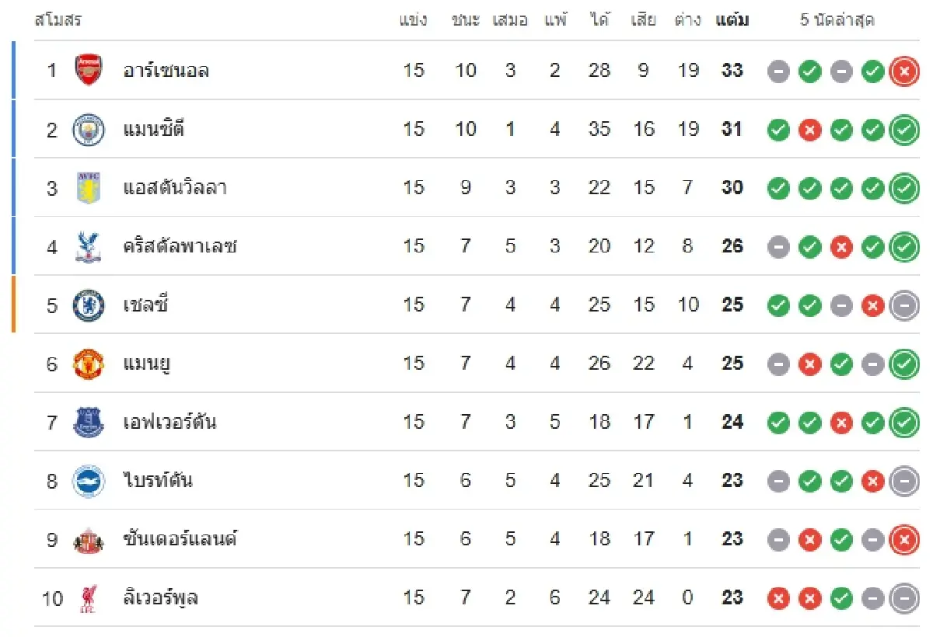Click Arsenal's latest match red loss icon
This screenshot has width=933, height=637.
click(x=903, y=71)
